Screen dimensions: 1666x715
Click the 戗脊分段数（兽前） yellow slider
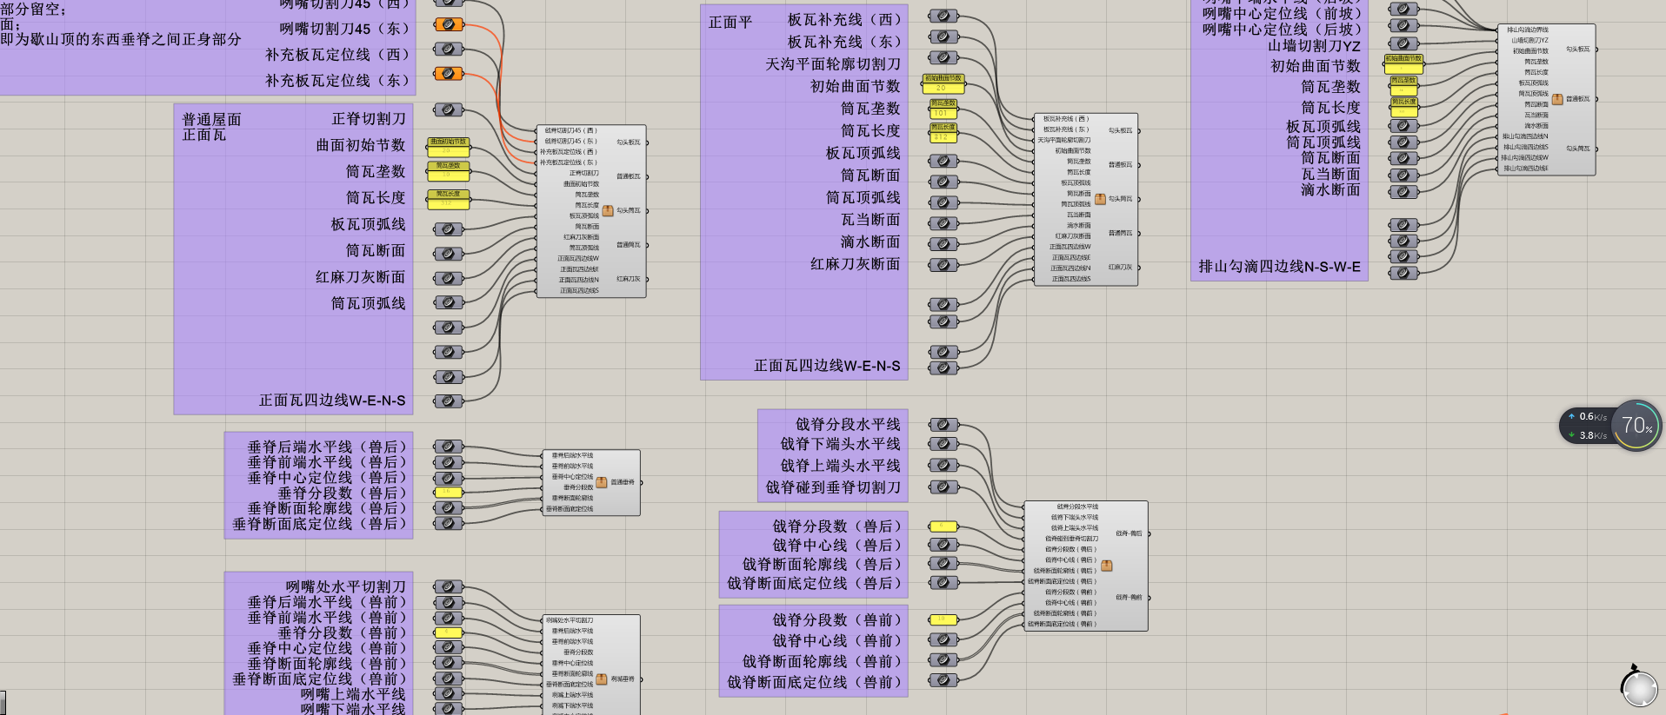pos(943,619)
